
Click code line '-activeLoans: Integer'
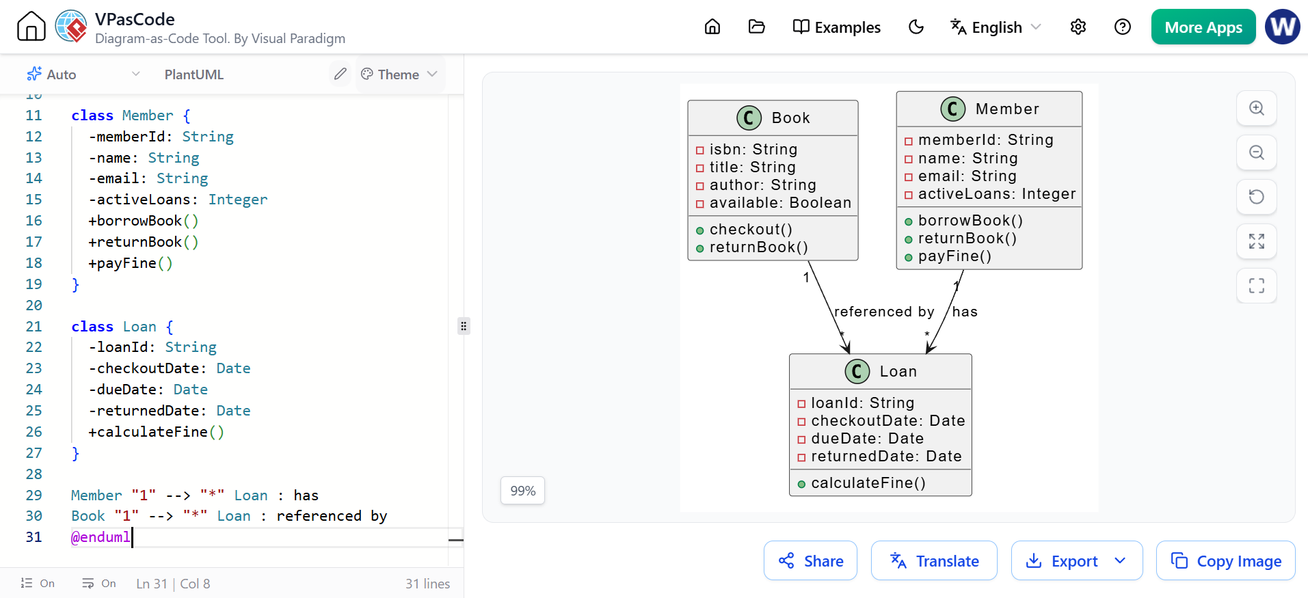(x=178, y=200)
